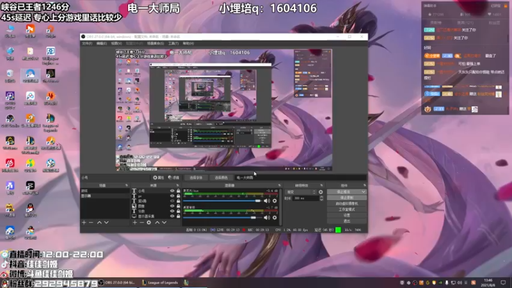The width and height of the screenshot is (512, 288).
Task: Open the 文件(F) menu in OBS
Action: pyautogui.click(x=87, y=44)
